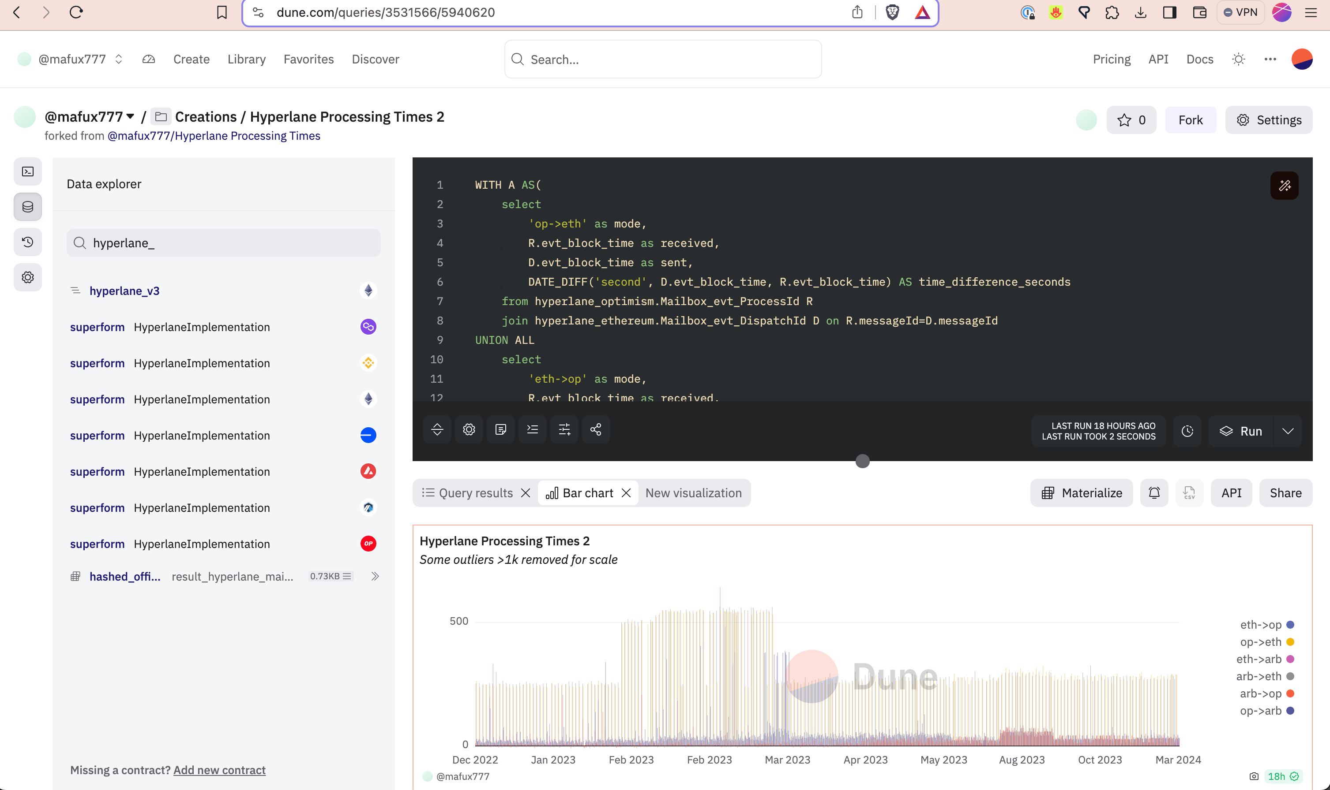Open the data explorer database icon

tap(28, 207)
